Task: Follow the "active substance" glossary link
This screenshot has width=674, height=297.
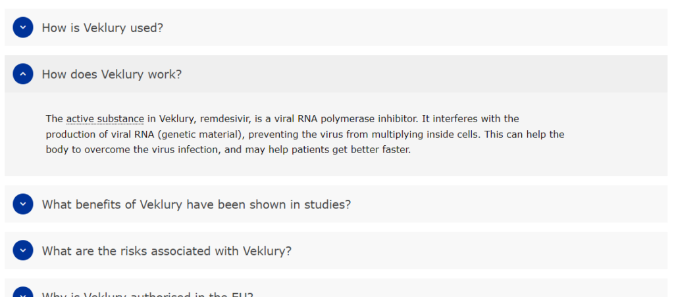Action: (x=105, y=119)
